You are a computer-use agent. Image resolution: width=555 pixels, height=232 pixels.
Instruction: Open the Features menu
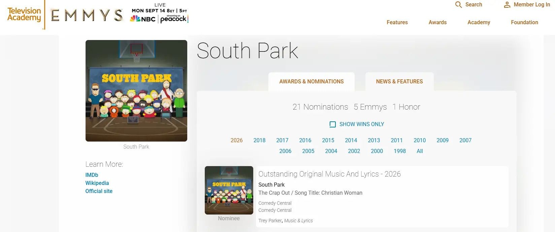(397, 22)
